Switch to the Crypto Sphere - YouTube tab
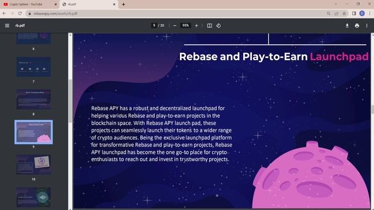 point(29,4)
